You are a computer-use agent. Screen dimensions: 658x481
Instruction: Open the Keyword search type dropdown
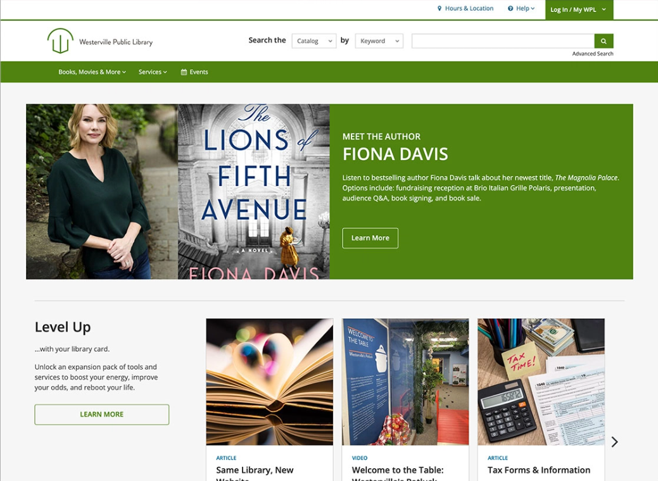pyautogui.click(x=379, y=41)
